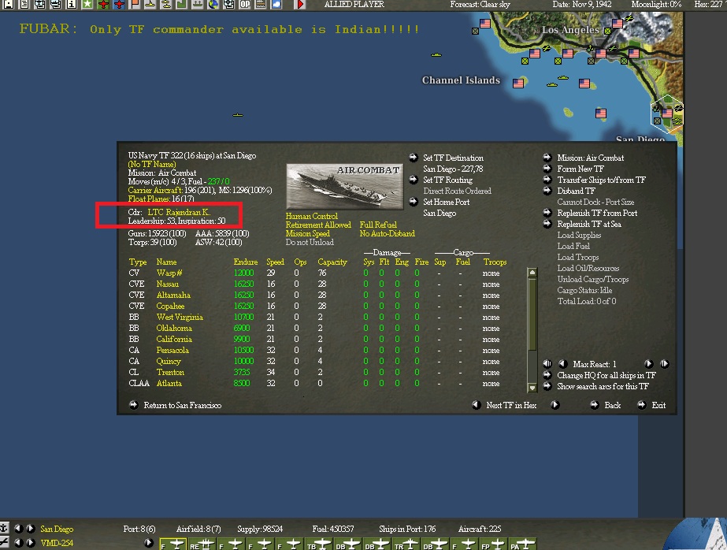Click the save game disk icon

7,5
